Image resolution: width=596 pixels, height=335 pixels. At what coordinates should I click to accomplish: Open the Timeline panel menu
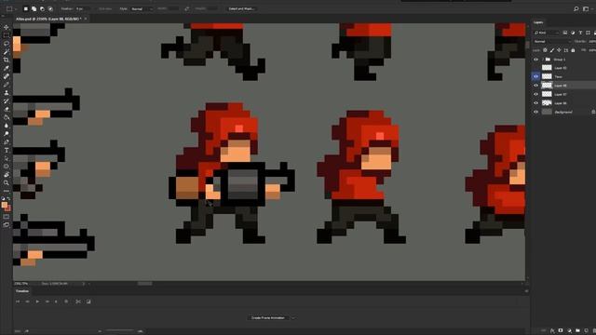click(x=526, y=291)
